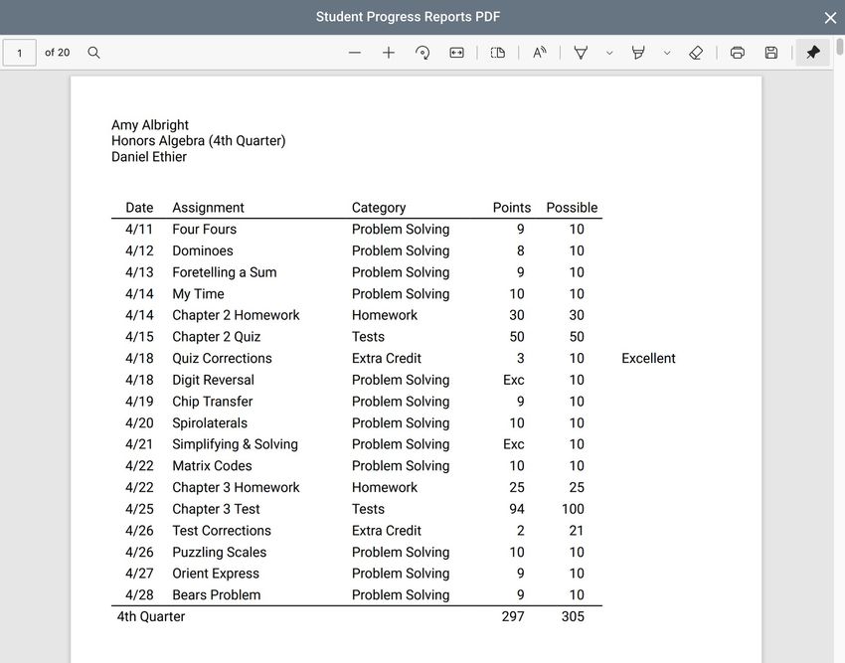Click 'Chapter 3 Homework' row
Screen dimensions: 845x663
[x=356, y=487]
